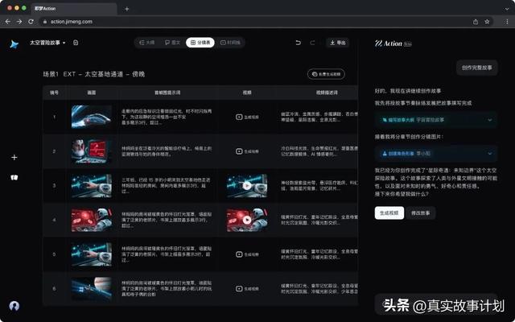Select the 分镜表 storyboard tab
This screenshot has height=322, width=515.
pos(200,43)
